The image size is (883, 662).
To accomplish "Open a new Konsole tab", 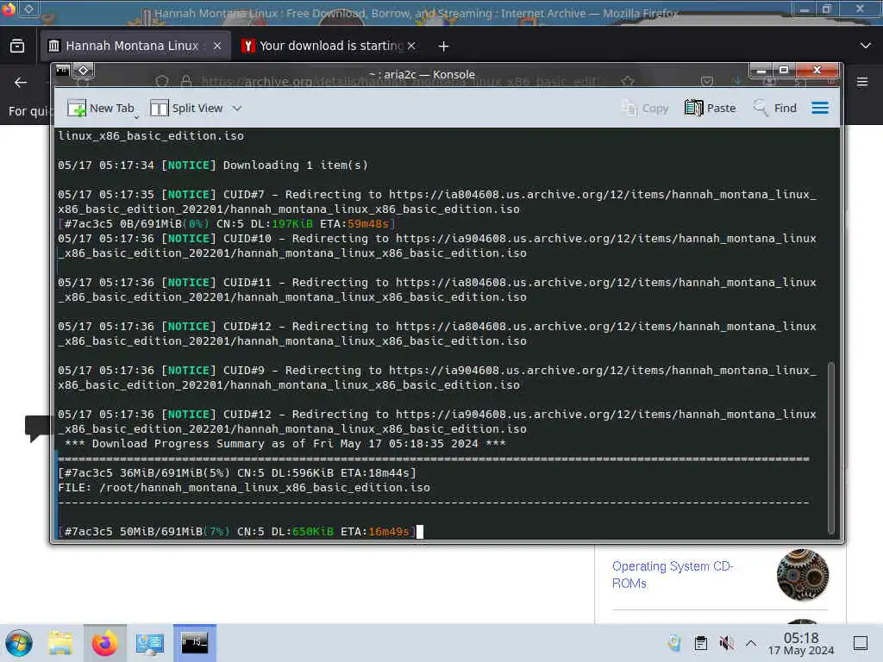I will (100, 108).
